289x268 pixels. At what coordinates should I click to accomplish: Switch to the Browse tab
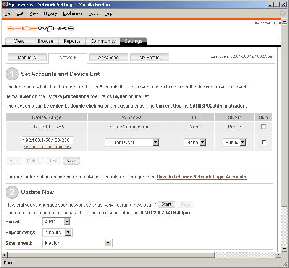45,41
